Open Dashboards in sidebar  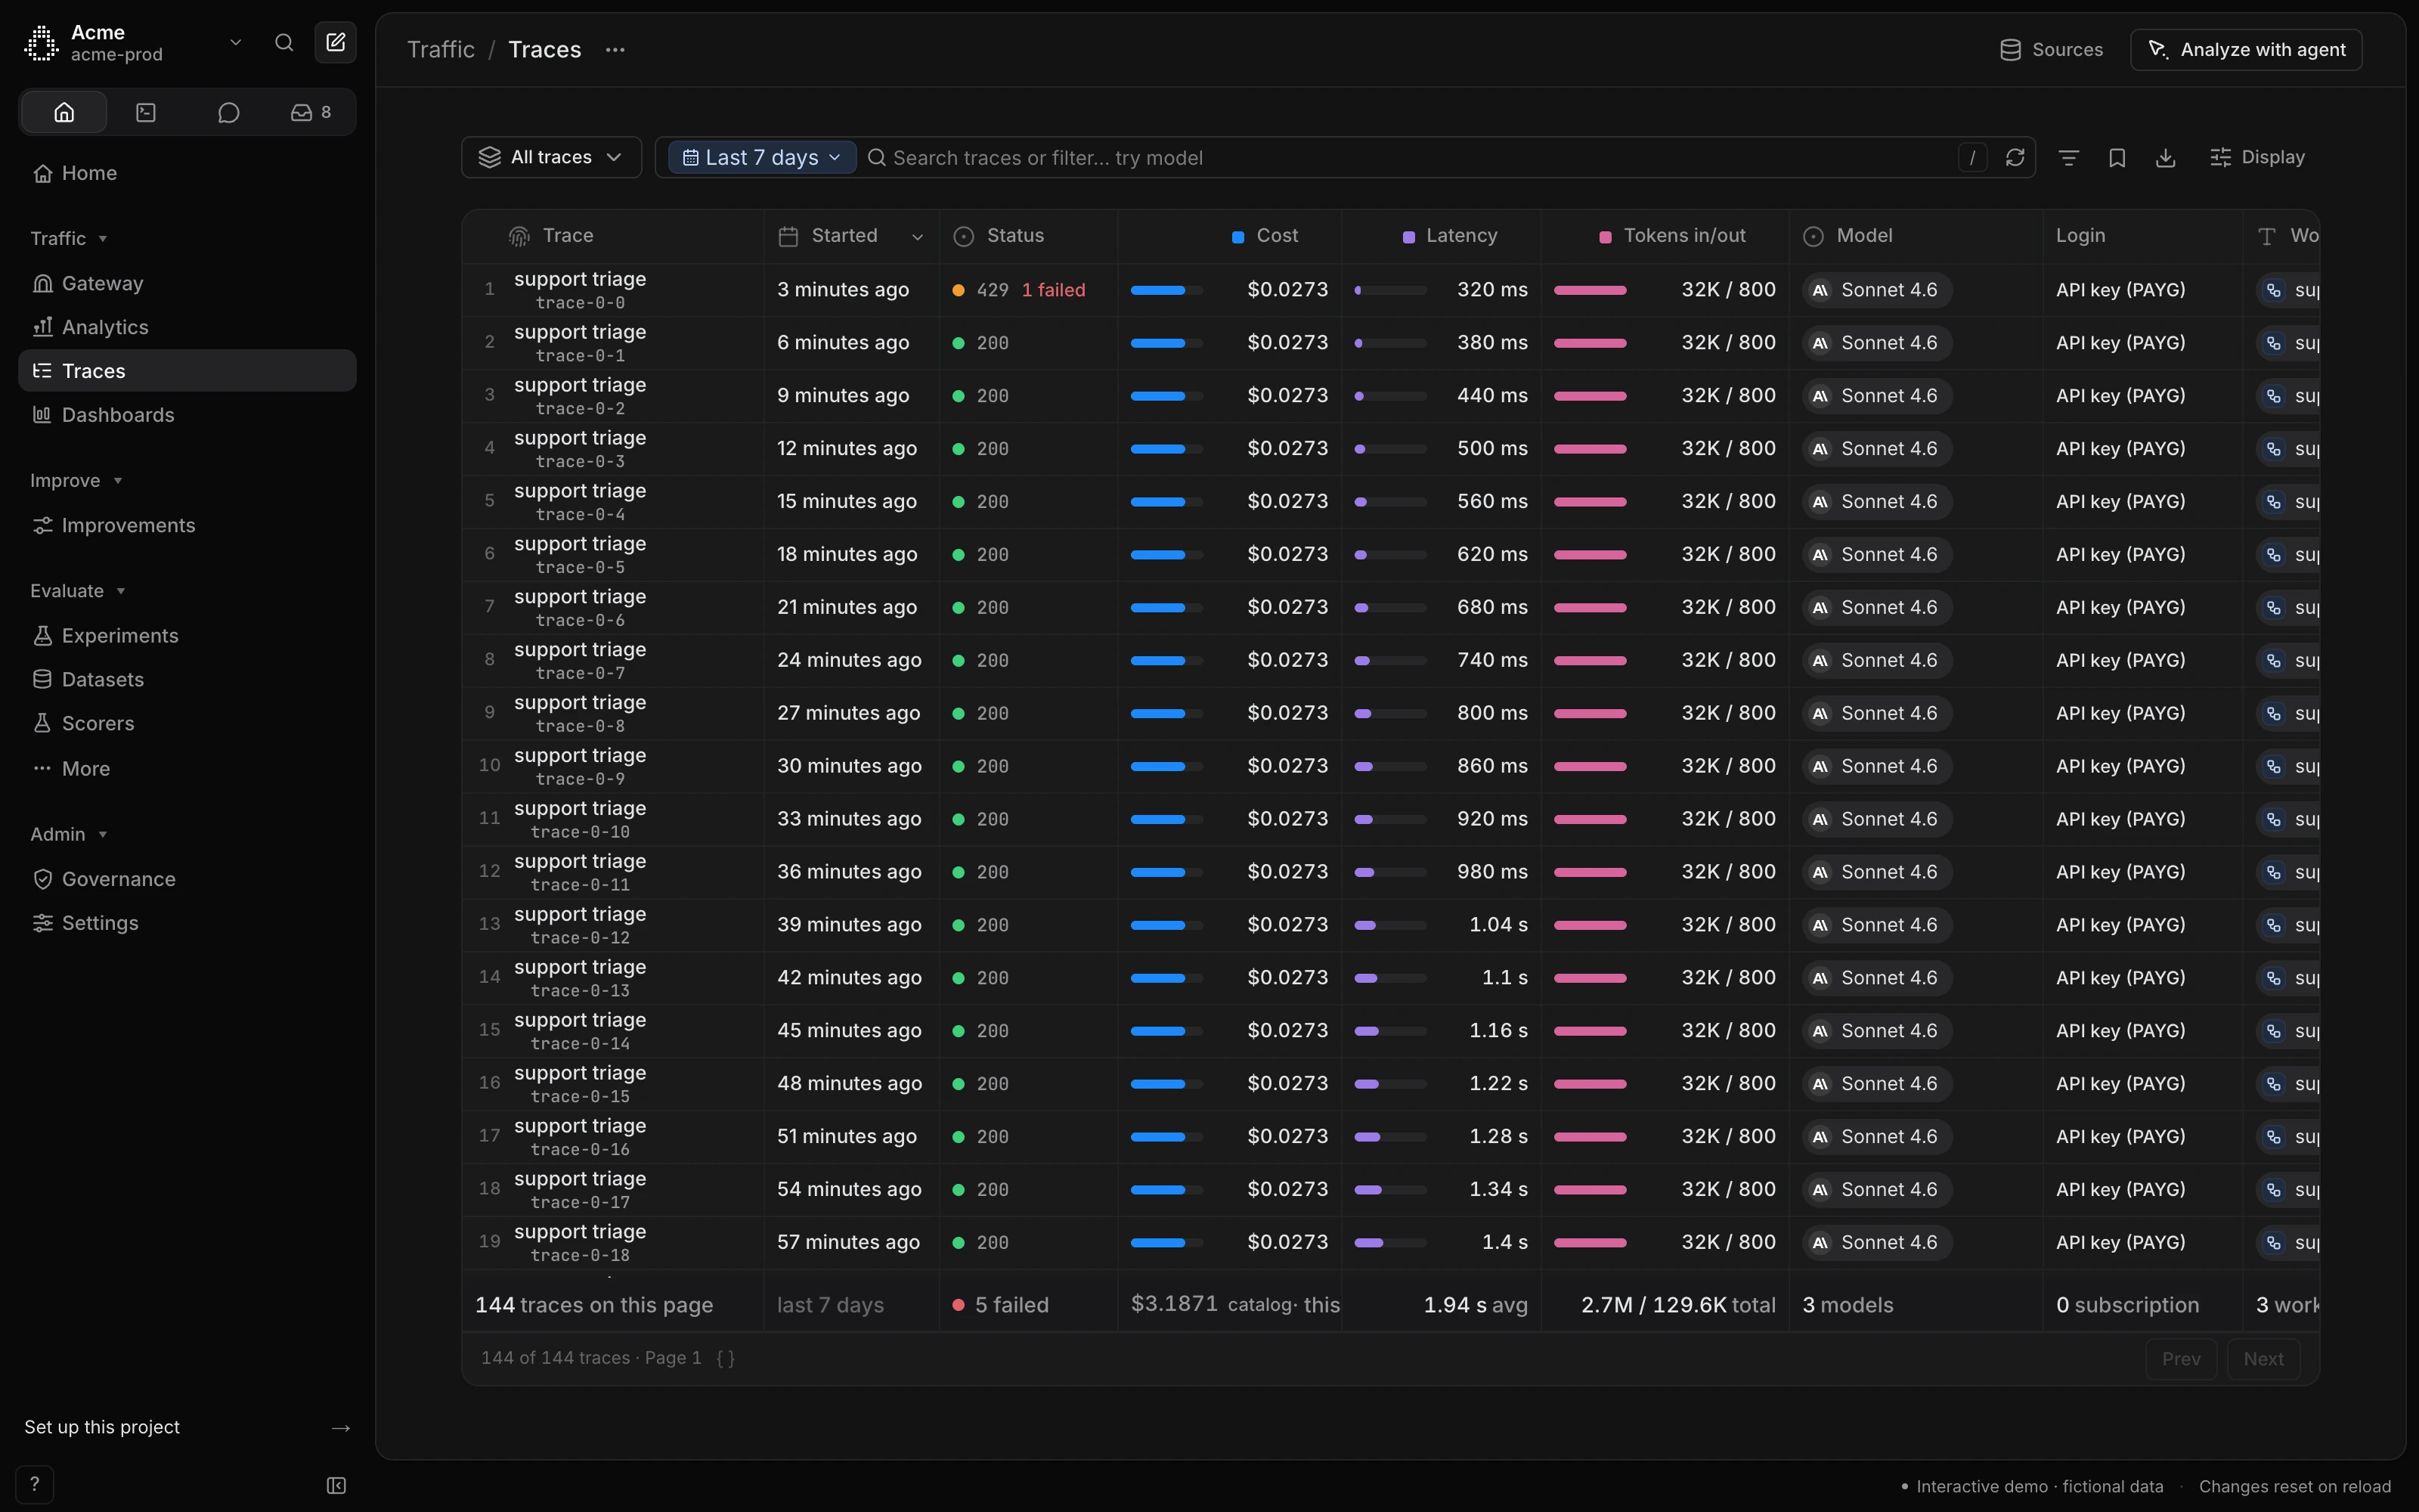pos(187,415)
